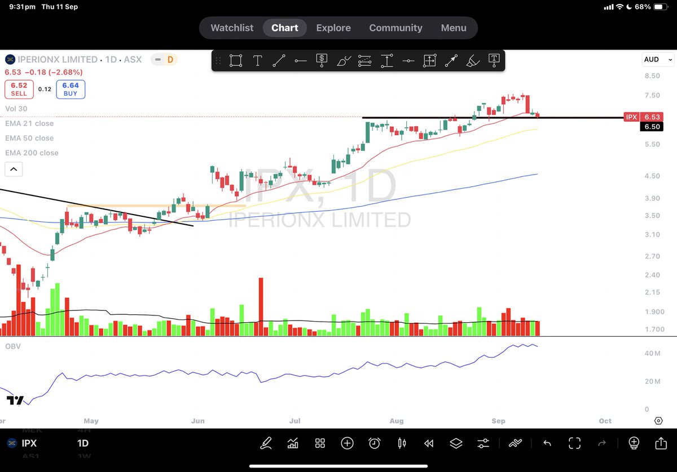Select the price note dollar tool
Image resolution: width=677 pixels, height=472 pixels.
point(322,61)
